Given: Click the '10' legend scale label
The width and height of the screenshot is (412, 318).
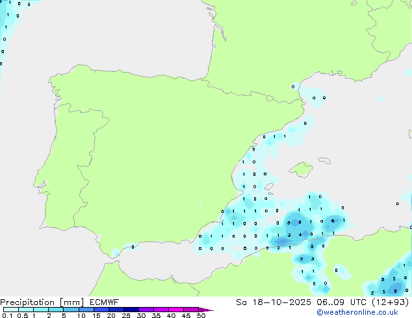Looking at the screenshot, I should coord(81,315).
